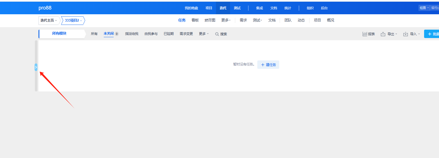This screenshot has width=439, height=158.
Task: Filter tasks by 指派给我
Action: pyautogui.click(x=132, y=34)
